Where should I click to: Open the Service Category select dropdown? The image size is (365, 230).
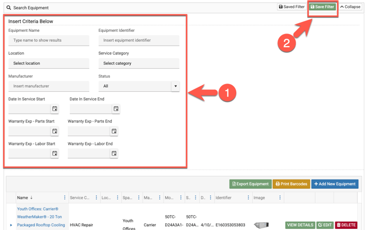[139, 63]
